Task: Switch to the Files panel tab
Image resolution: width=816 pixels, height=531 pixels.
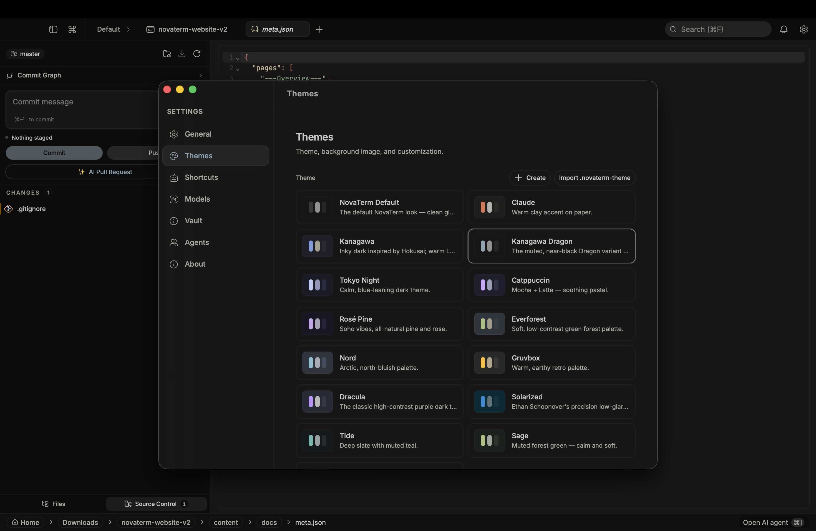Action: coord(54,504)
